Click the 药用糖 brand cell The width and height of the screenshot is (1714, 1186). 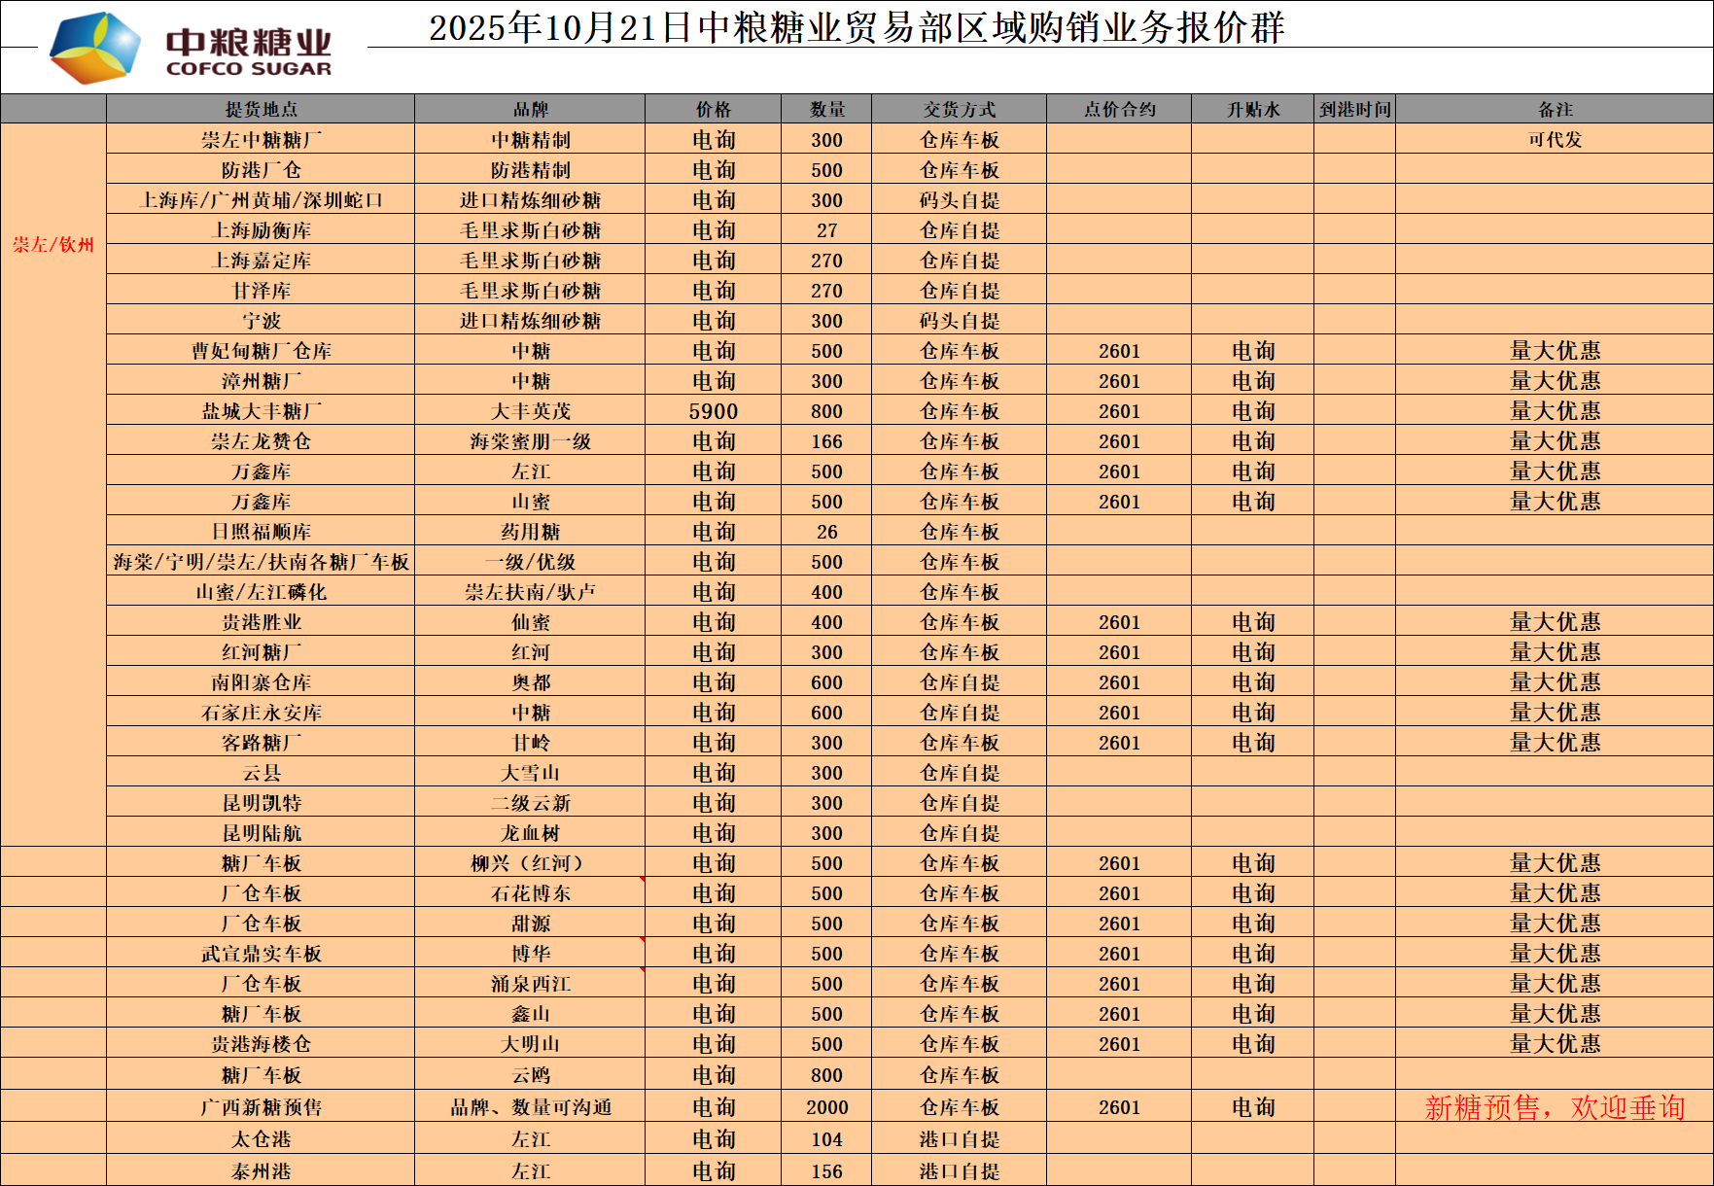pos(530,532)
